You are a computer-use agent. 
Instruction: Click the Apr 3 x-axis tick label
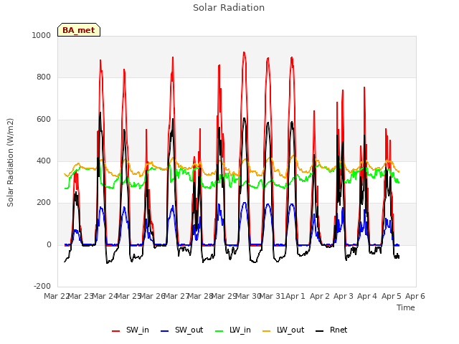click(x=344, y=296)
